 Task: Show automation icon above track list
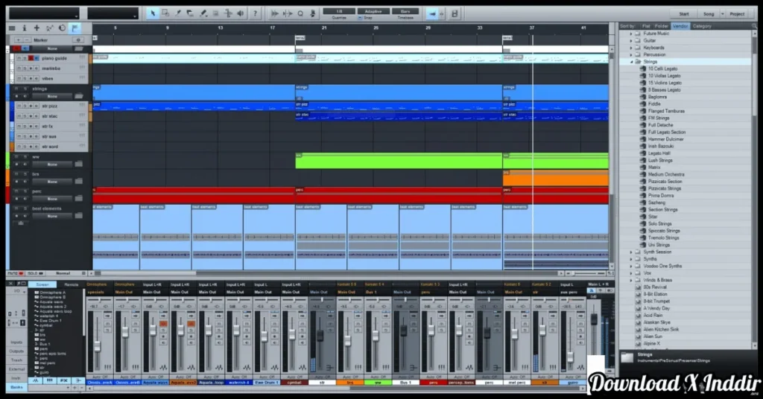click(49, 28)
